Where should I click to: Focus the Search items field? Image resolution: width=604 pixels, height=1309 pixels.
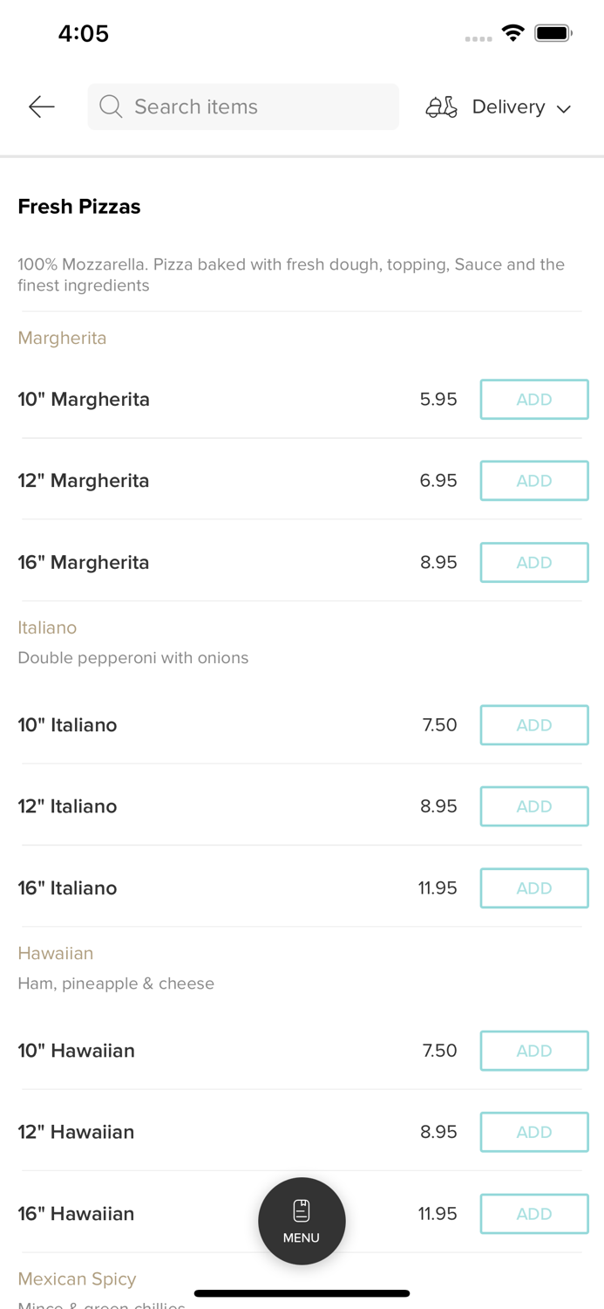(x=253, y=106)
